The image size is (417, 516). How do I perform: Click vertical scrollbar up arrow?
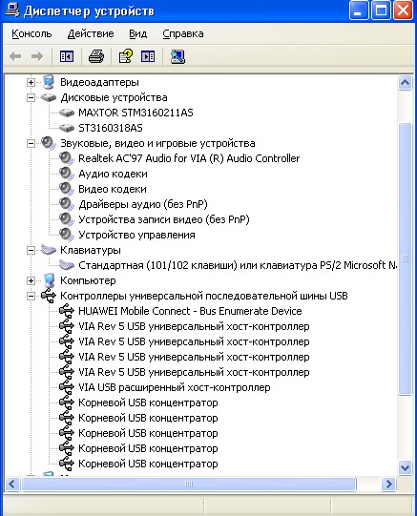tap(405, 83)
